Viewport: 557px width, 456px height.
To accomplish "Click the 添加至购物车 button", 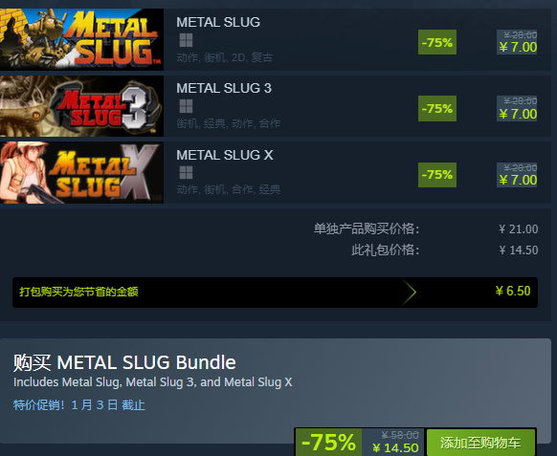I will pos(480,443).
